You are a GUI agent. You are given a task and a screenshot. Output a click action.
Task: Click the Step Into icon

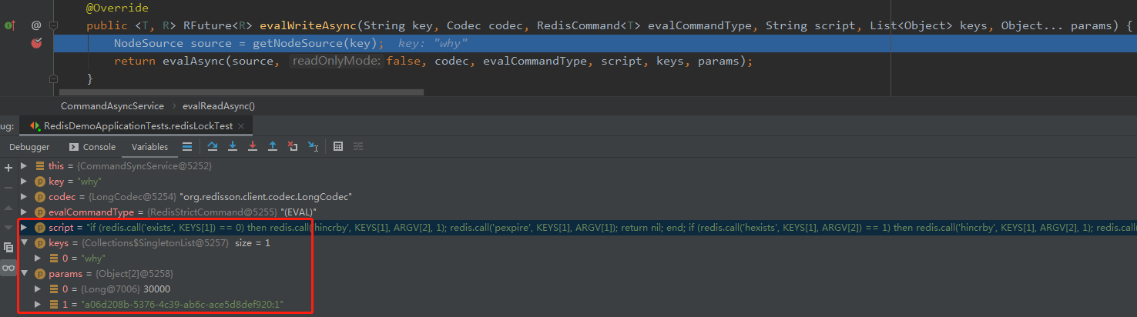pyautogui.click(x=233, y=146)
